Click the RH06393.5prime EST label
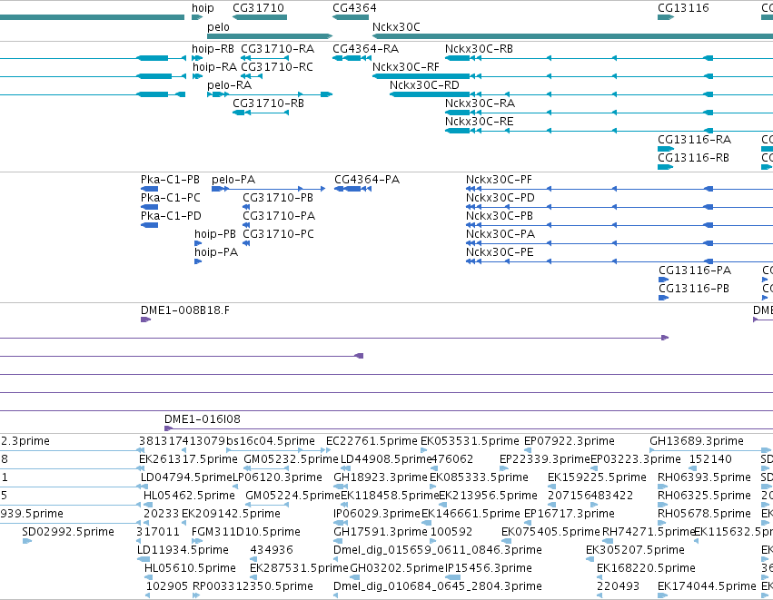 click(x=705, y=477)
